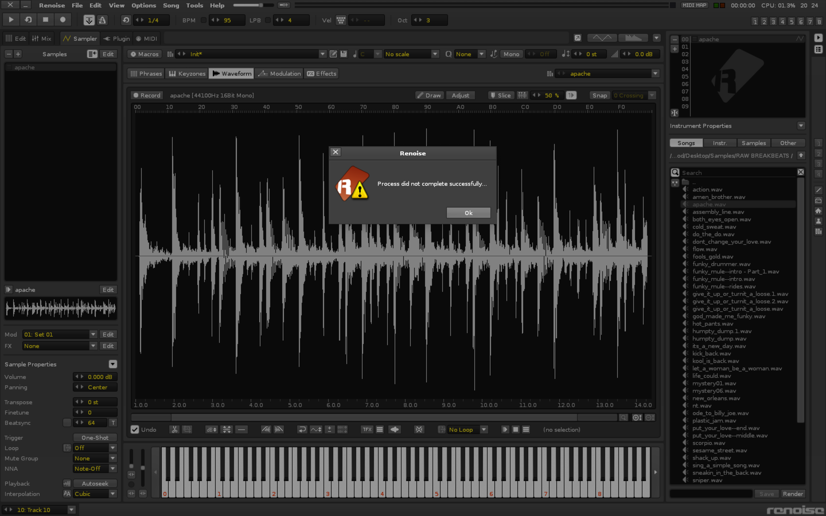Image resolution: width=826 pixels, height=516 pixels.
Task: Toggle Mono mode for instrument
Action: (511, 54)
